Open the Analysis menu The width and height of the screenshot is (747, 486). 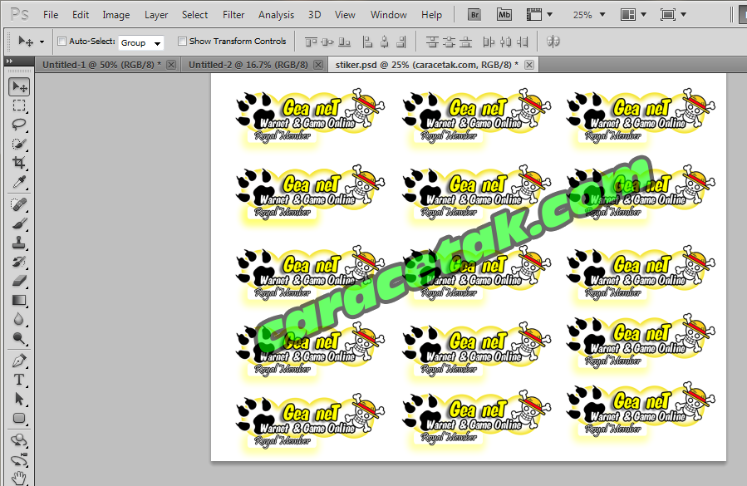(x=277, y=15)
